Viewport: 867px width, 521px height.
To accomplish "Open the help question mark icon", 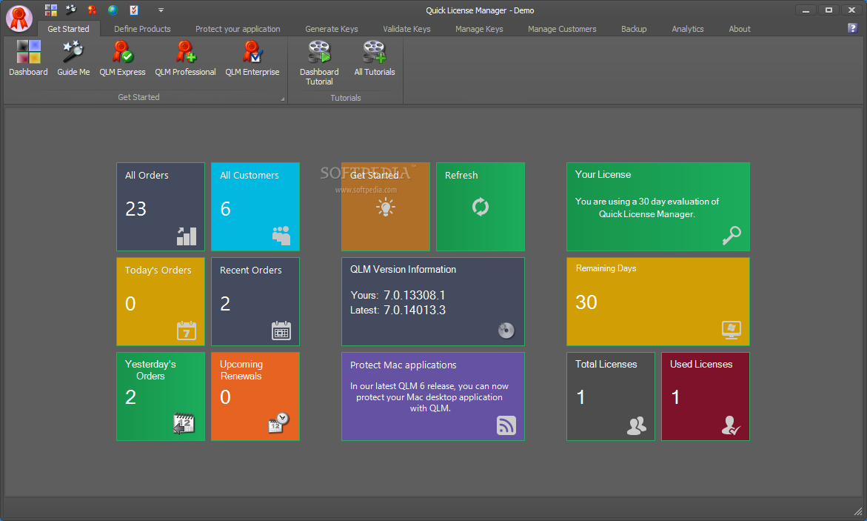I will (852, 27).
